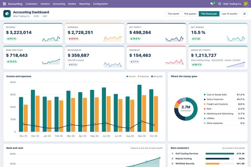The height and width of the screenshot is (167, 251).
Task: Click the Gulf Cooling Services income bar
Action: click(x=220, y=154)
